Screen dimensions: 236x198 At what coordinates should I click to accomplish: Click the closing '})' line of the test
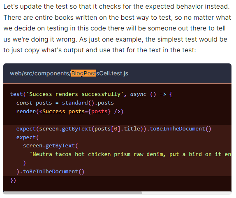pyautogui.click(x=13, y=180)
